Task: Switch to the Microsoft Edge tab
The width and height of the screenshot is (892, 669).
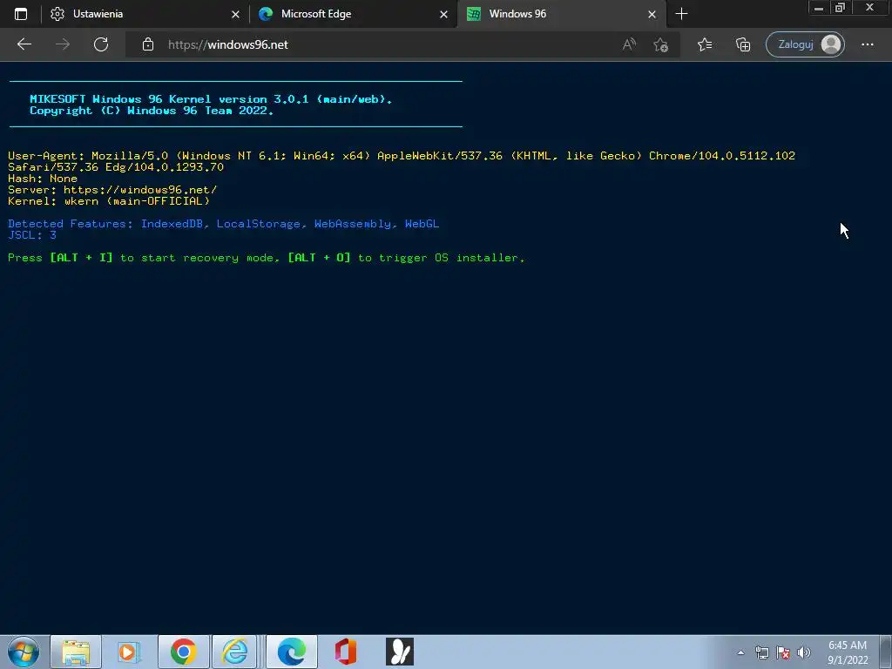Action: pyautogui.click(x=354, y=14)
